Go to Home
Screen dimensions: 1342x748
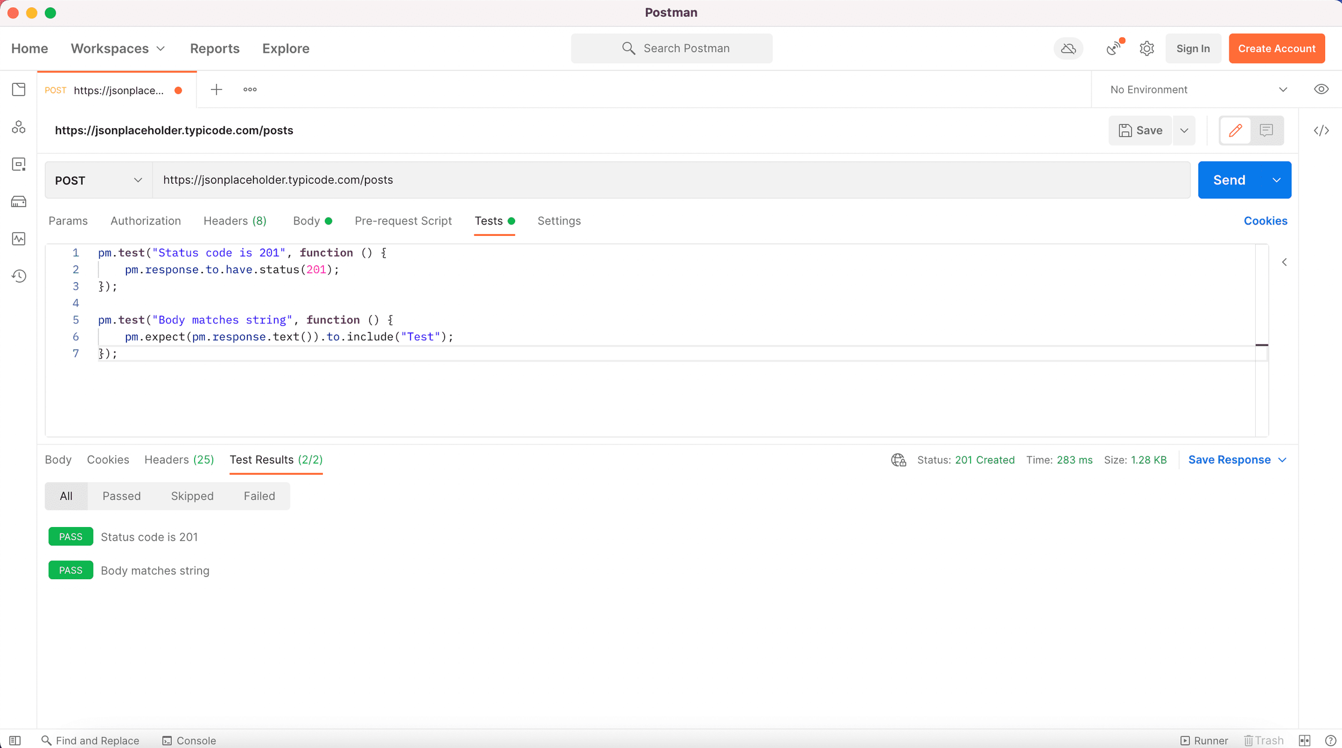point(29,49)
